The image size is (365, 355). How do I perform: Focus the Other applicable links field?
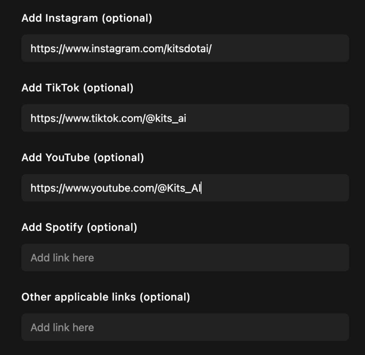pos(185,327)
